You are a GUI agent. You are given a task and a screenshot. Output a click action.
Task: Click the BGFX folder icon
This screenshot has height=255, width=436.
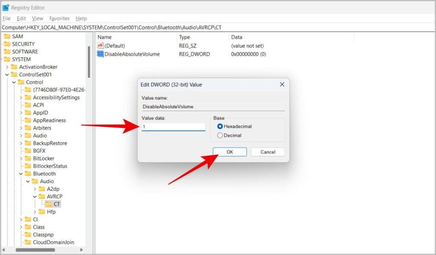pos(28,151)
